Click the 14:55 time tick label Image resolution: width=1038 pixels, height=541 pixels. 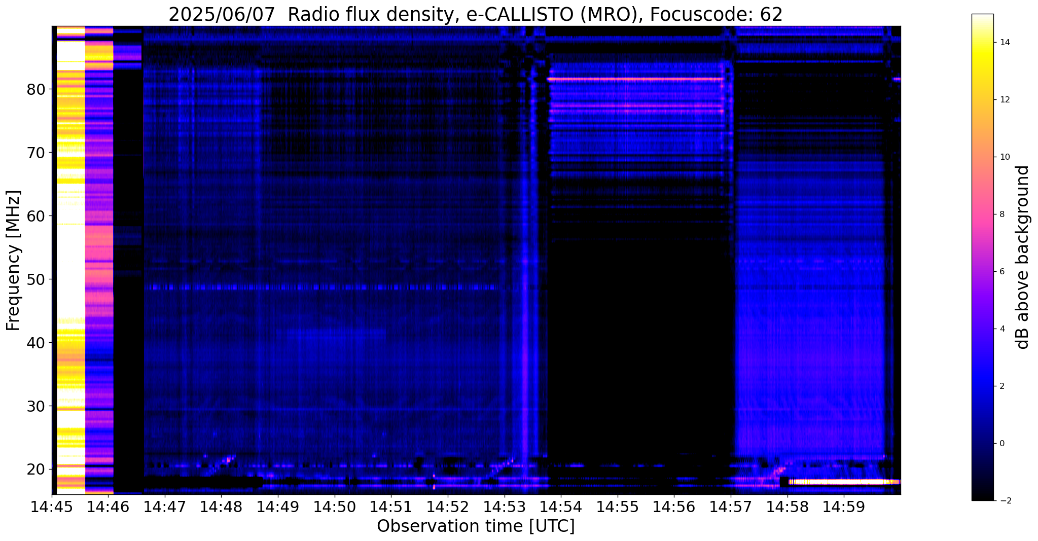(617, 507)
